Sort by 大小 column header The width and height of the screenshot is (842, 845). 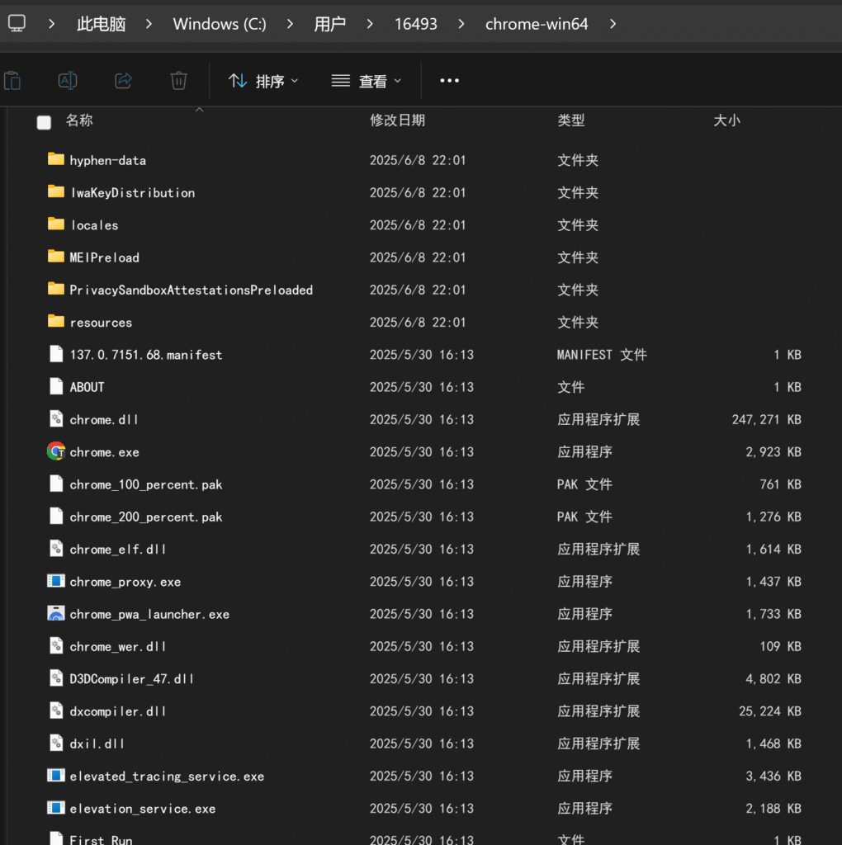pyautogui.click(x=726, y=120)
